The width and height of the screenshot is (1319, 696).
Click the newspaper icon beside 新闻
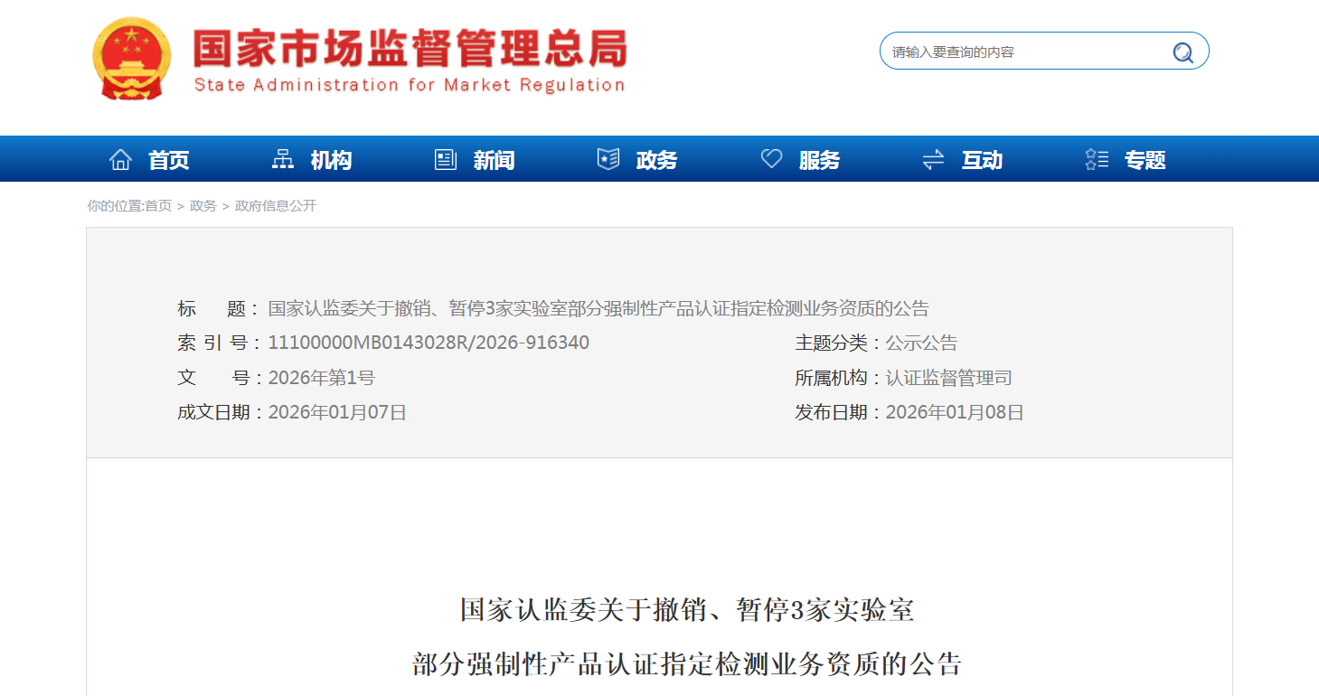446,160
